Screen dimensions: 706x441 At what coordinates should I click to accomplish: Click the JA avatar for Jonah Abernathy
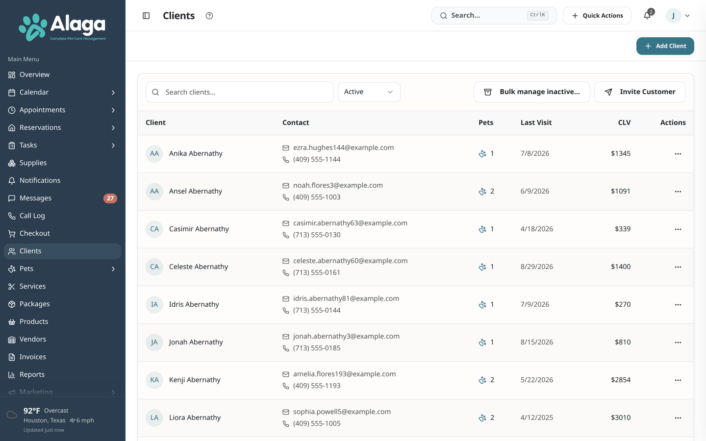tap(154, 343)
